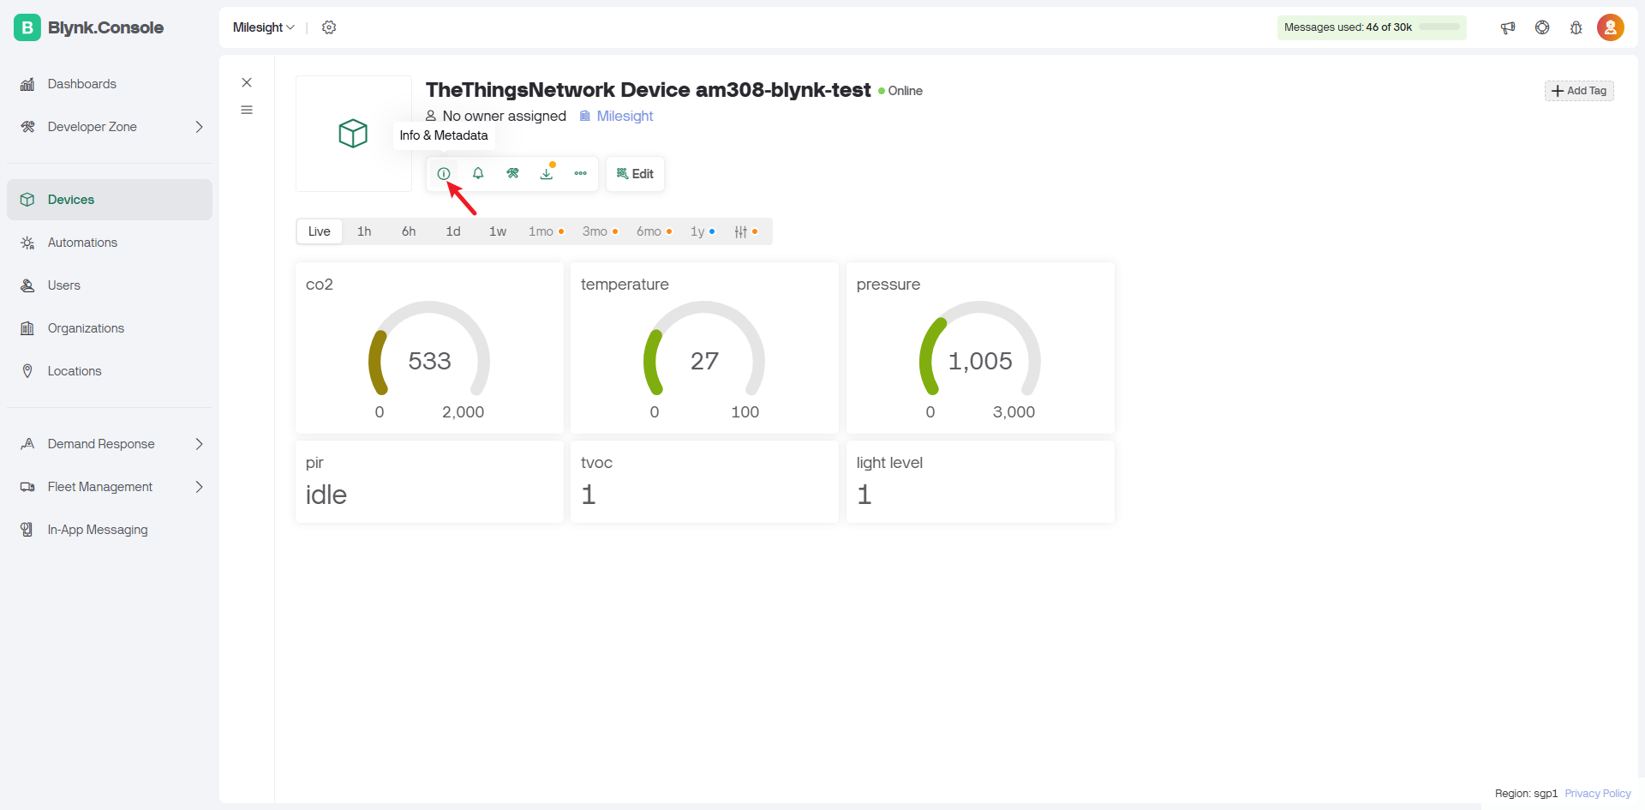1645x810 pixels.
Task: Open Locations in sidebar
Action: coord(110,371)
